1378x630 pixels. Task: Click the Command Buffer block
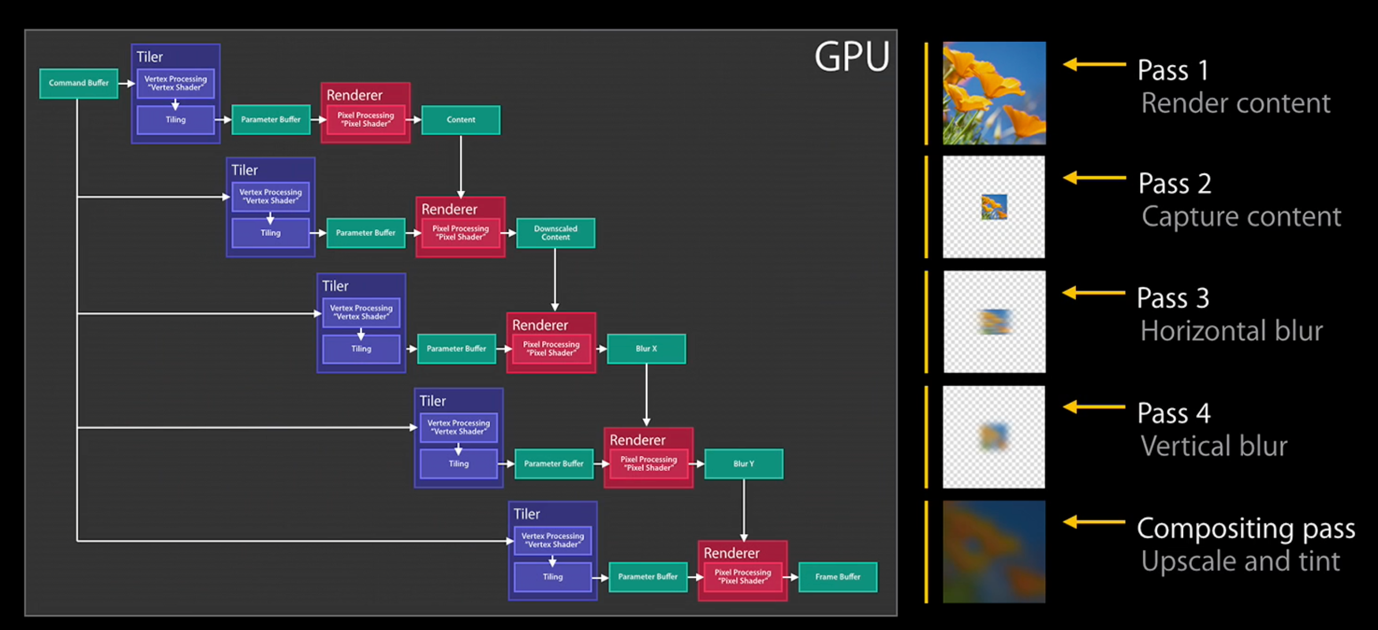pyautogui.click(x=78, y=83)
